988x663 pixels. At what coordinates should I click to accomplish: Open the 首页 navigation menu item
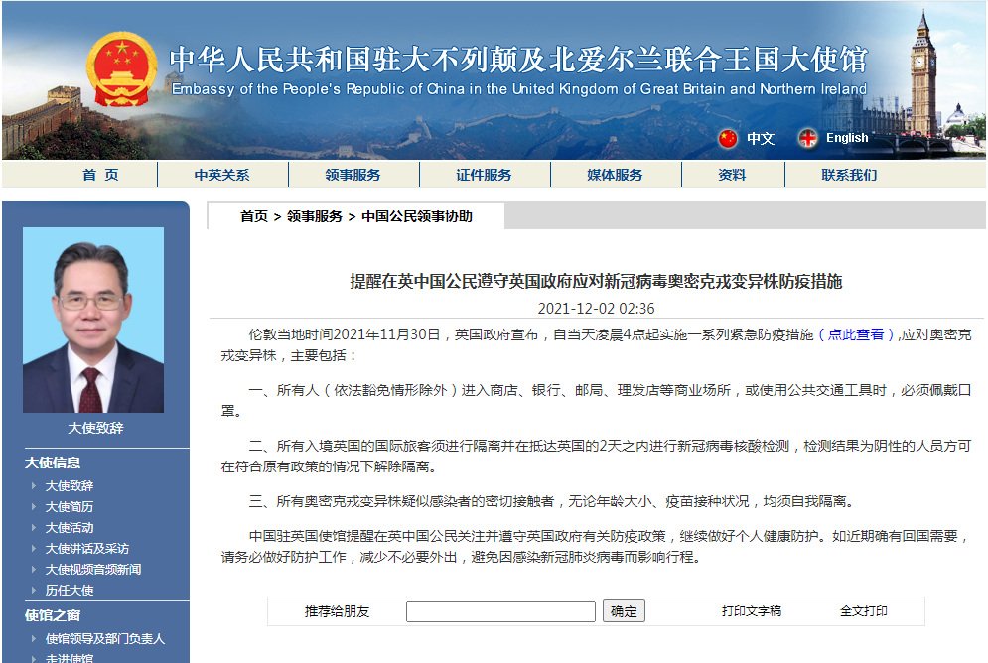pos(100,175)
